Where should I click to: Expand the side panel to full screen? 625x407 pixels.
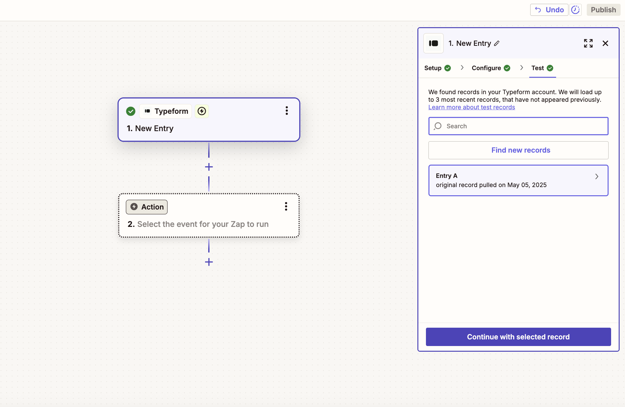click(x=588, y=43)
